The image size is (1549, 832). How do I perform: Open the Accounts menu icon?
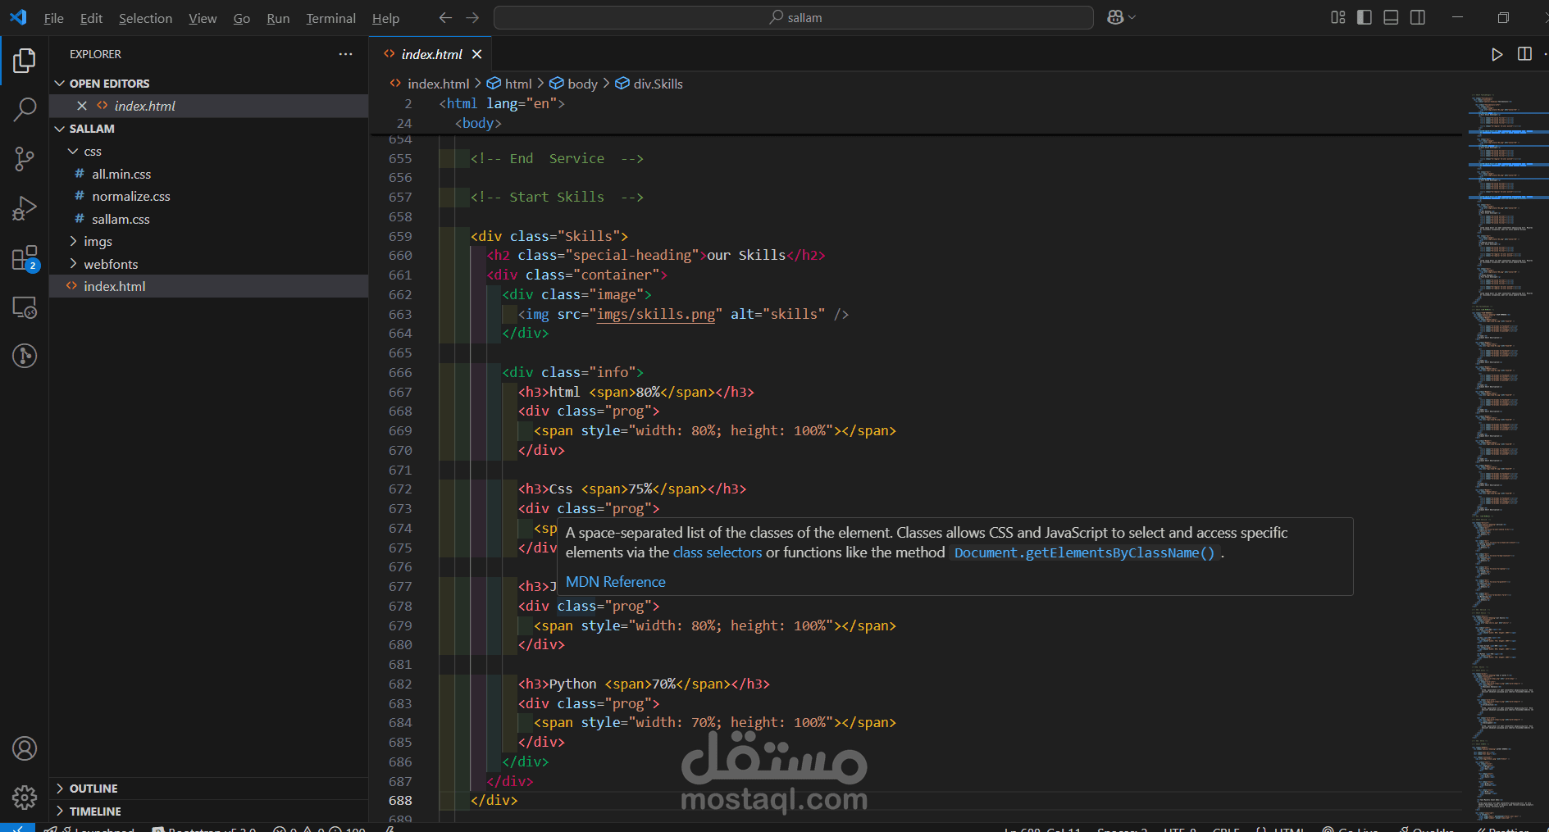tap(25, 748)
